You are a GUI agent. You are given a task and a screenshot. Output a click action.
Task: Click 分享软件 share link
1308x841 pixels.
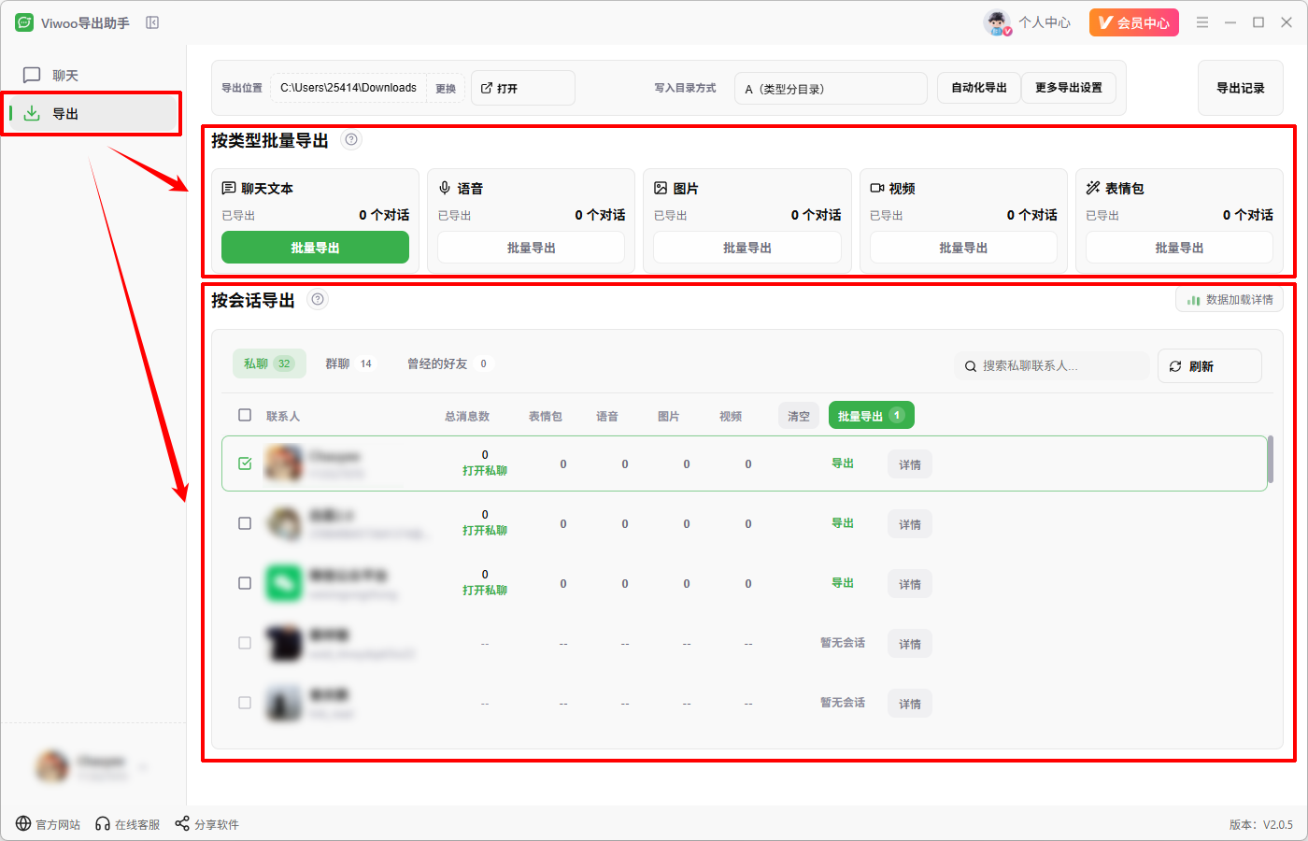(x=207, y=824)
